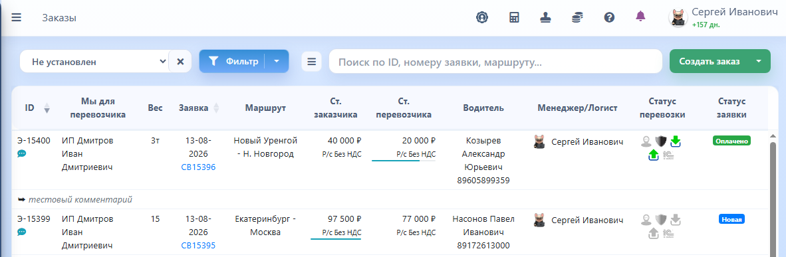Image resolution: width=786 pixels, height=257 pixels.
Task: Open the calculator icon in header
Action: coord(514,17)
